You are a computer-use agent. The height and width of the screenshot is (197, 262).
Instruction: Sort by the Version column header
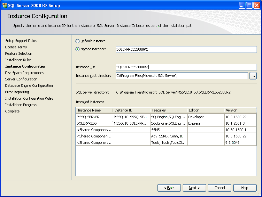pos(240,110)
